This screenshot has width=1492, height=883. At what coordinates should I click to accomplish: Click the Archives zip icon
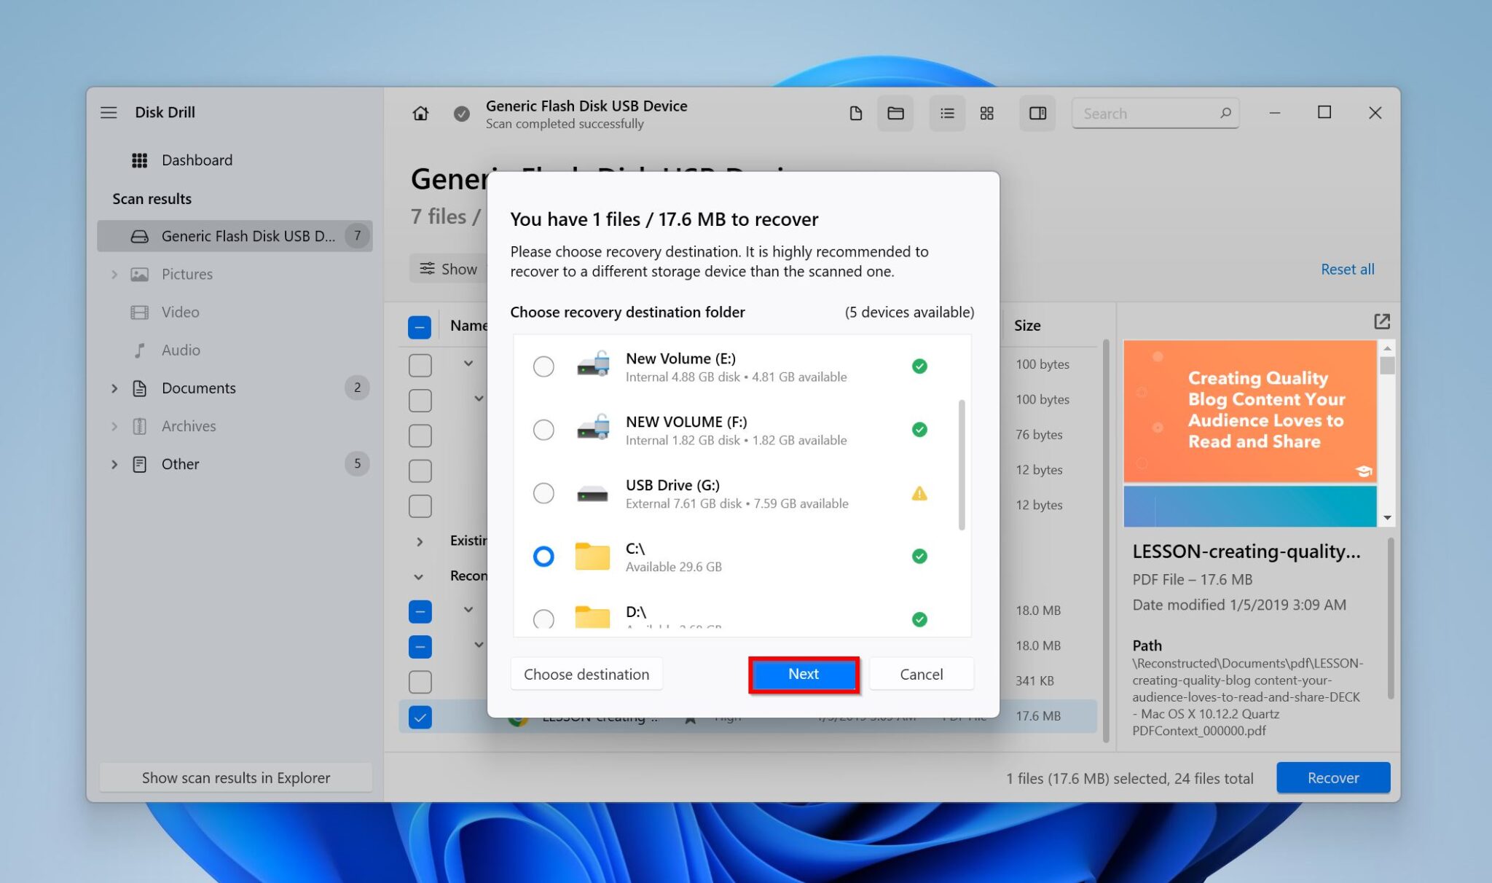coord(139,426)
